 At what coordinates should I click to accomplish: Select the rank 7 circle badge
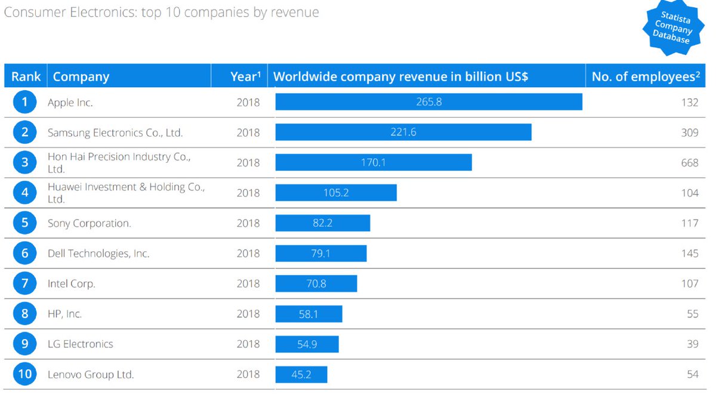(24, 283)
